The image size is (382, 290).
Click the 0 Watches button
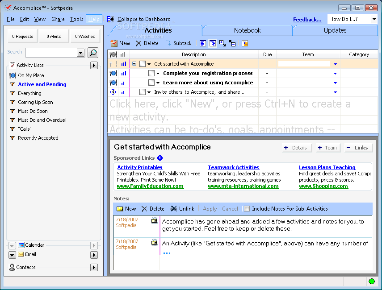tap(85, 36)
